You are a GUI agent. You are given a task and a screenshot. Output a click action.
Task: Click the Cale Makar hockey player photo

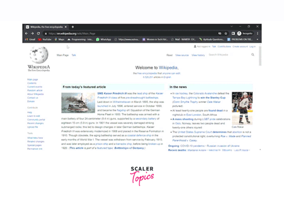242,108
